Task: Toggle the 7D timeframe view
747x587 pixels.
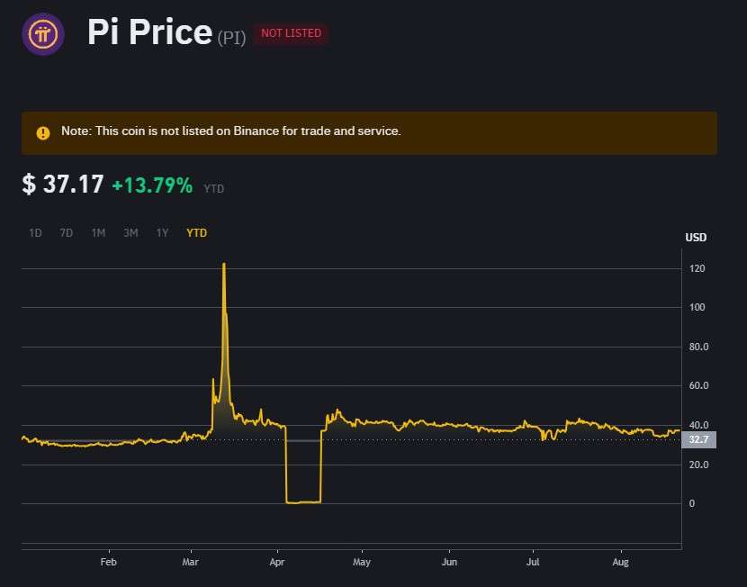Action: 66,232
